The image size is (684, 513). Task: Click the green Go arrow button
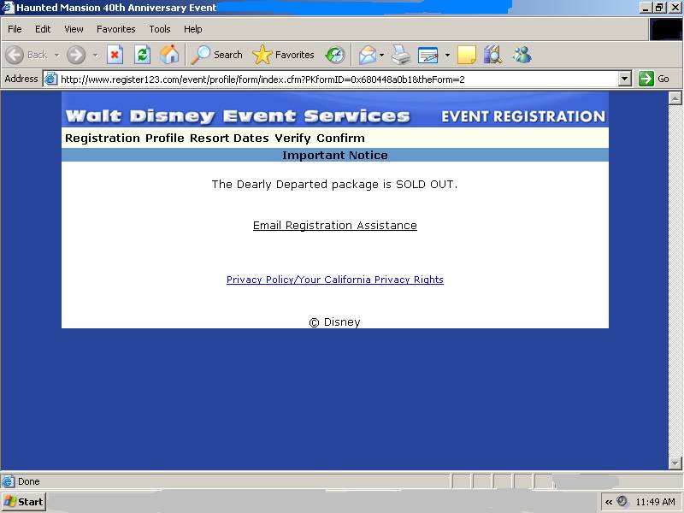[x=646, y=79]
